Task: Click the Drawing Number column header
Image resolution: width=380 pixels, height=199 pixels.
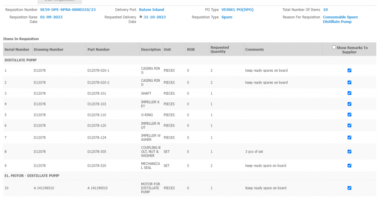Action: 48,49
